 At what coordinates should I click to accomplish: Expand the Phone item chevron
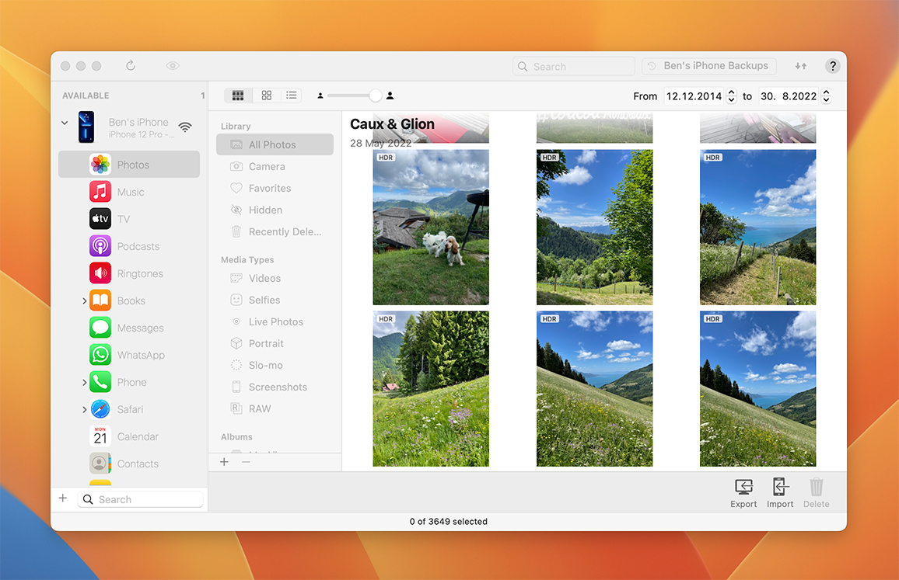tap(84, 382)
